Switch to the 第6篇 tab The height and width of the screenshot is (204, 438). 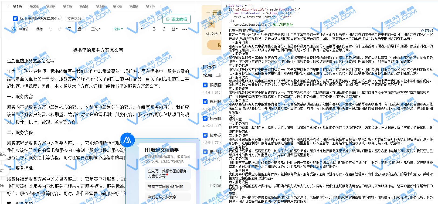point(101,6)
